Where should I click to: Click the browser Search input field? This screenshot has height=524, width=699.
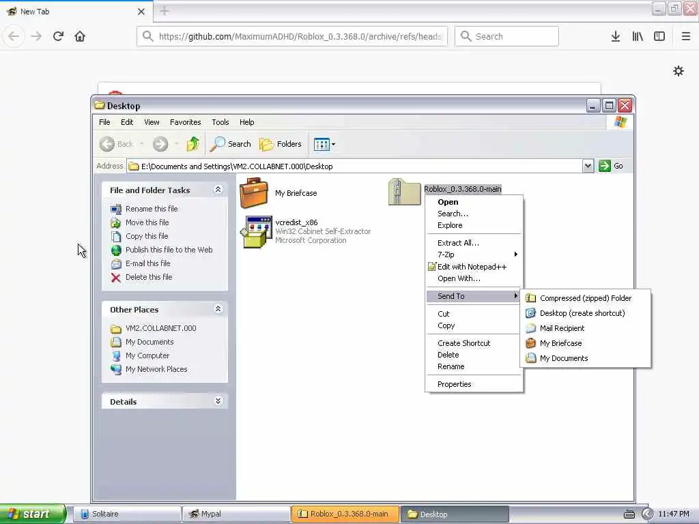click(x=507, y=36)
